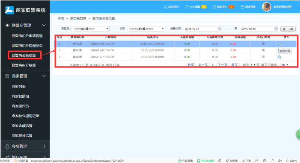Click 联盟商管理 in the breadcrumb
Screen dimensions: 300x163
tap(78, 18)
